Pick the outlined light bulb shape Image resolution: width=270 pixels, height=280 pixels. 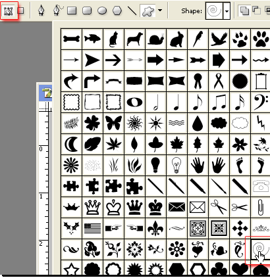(x=176, y=165)
